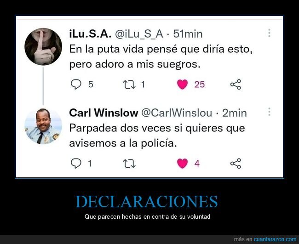Click the iLu.S.A. display name
The height and width of the screenshot is (244, 299).
pyautogui.click(x=90, y=34)
